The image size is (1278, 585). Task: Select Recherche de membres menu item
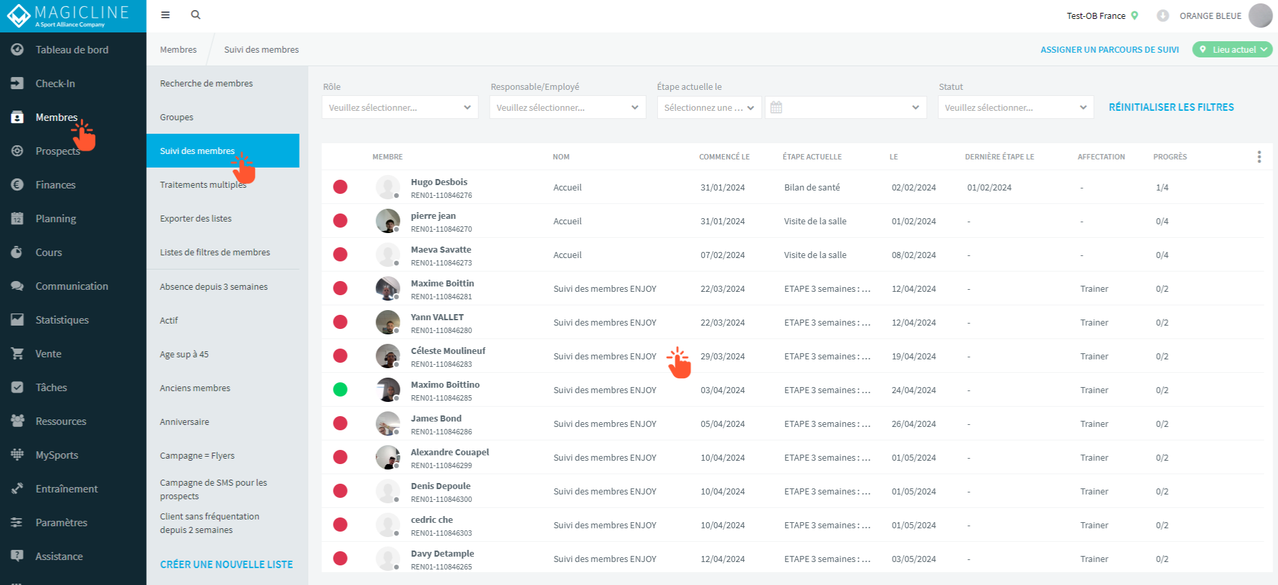[206, 83]
